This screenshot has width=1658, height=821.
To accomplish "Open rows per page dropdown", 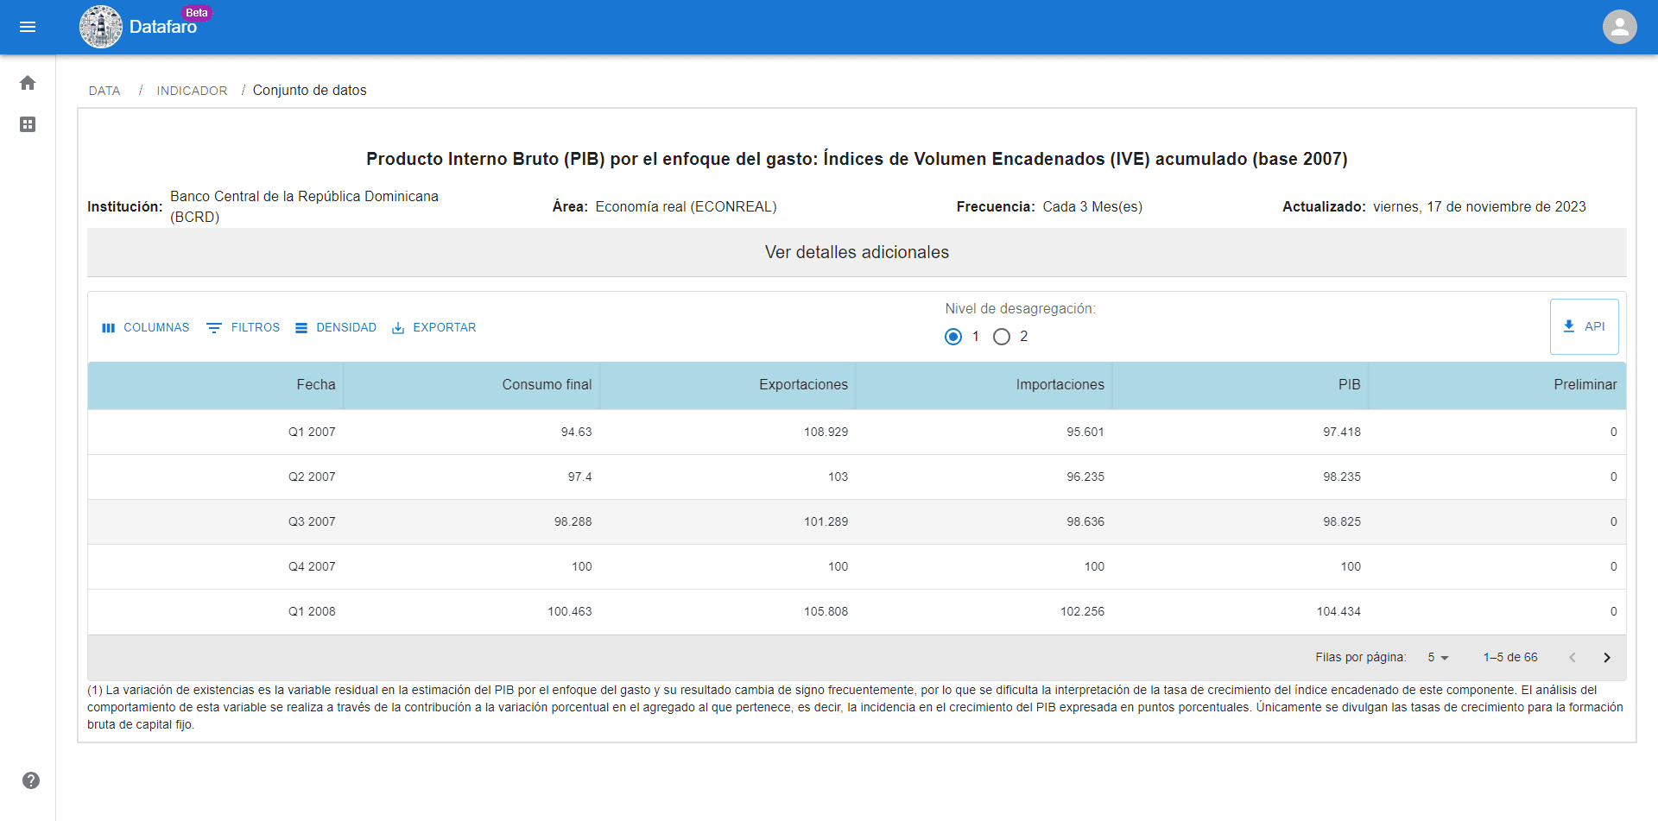I will (x=1438, y=658).
